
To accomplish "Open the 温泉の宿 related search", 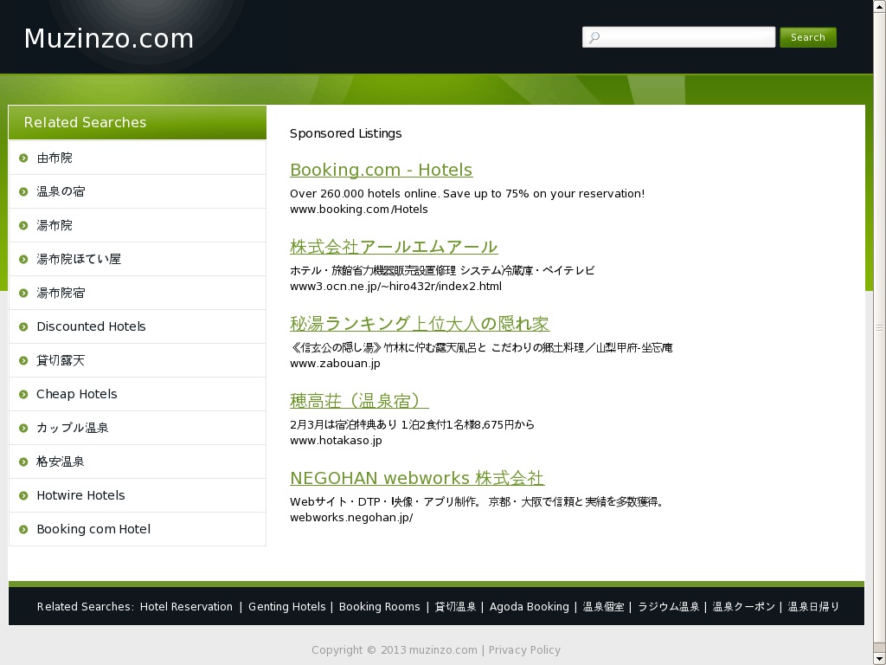I will pyautogui.click(x=61, y=191).
